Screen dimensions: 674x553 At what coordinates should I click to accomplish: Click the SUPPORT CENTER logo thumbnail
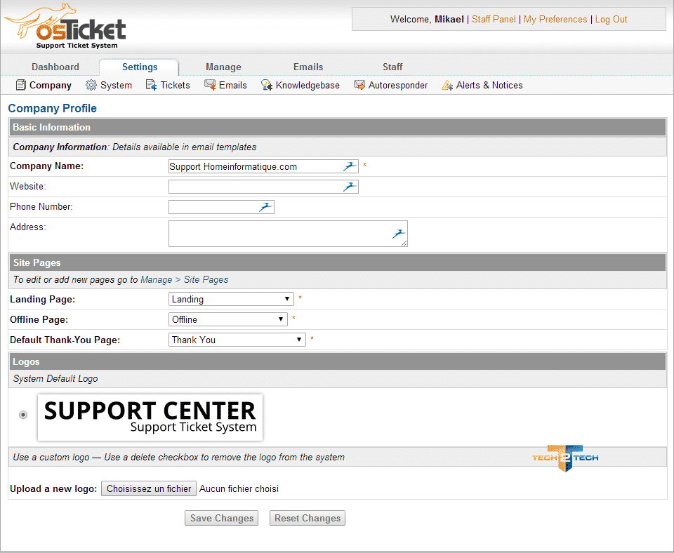pyautogui.click(x=150, y=418)
